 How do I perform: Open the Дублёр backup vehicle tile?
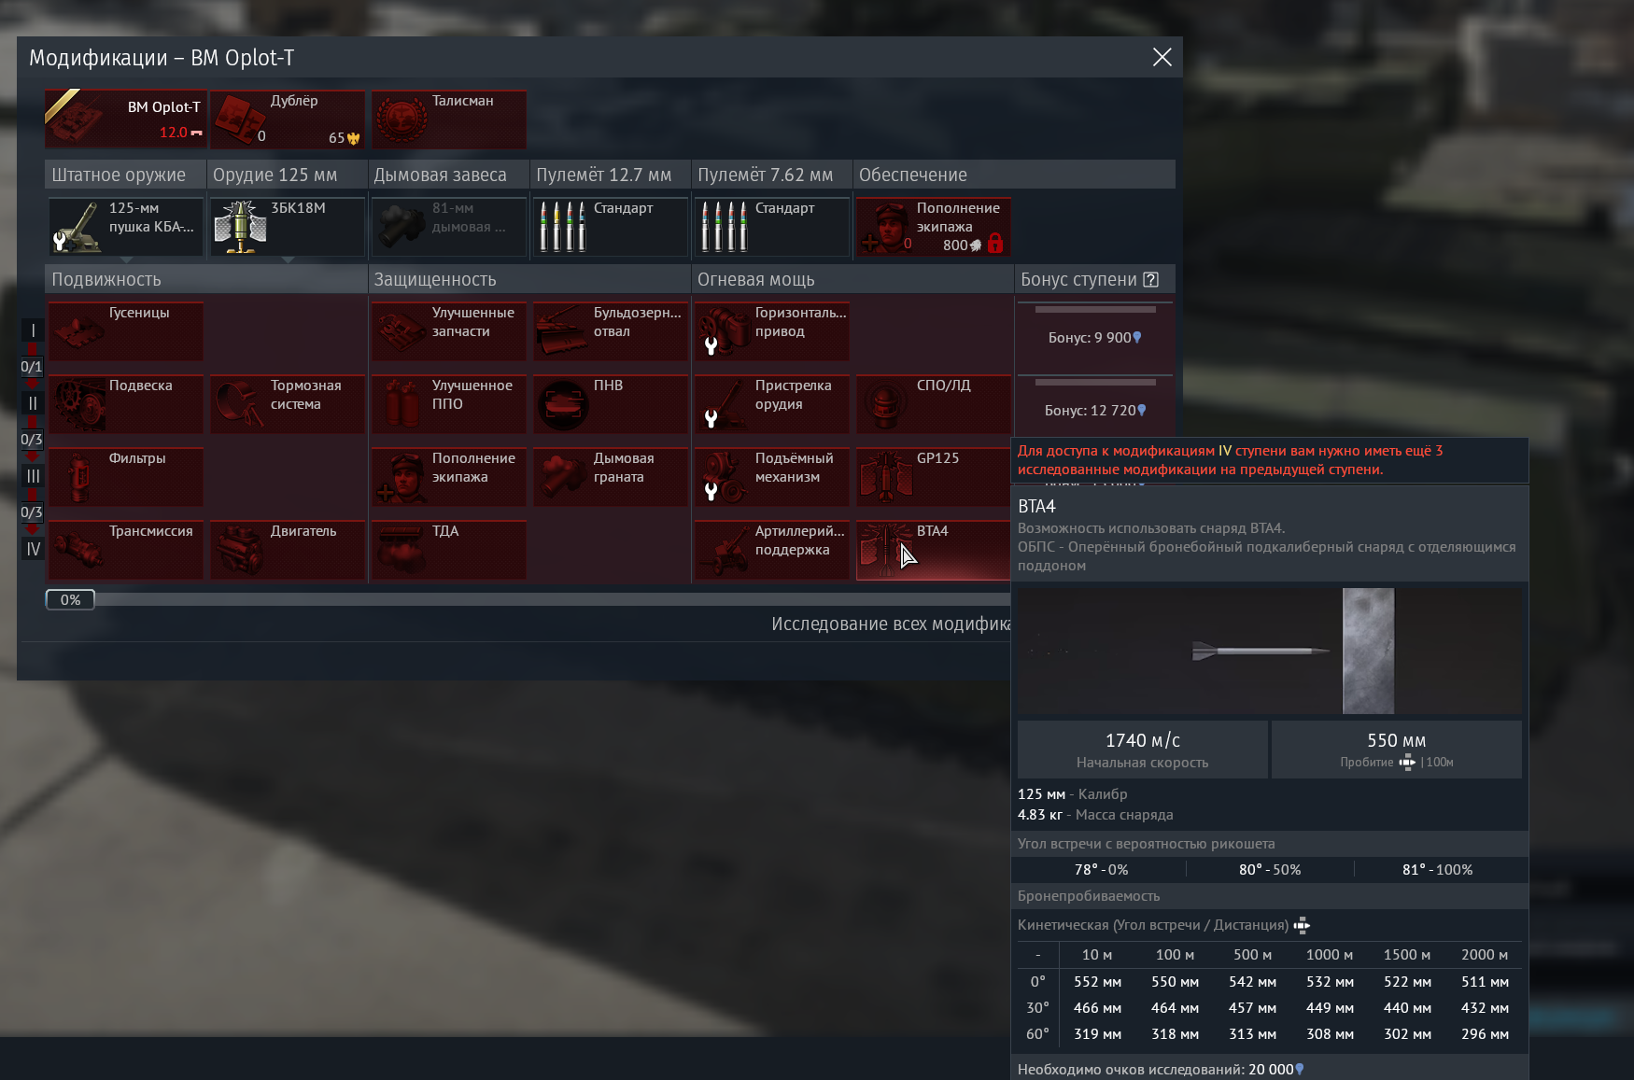(x=288, y=119)
